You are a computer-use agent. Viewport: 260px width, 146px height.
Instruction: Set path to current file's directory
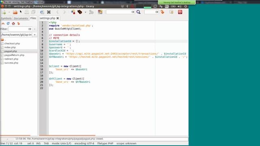coord(19,24)
